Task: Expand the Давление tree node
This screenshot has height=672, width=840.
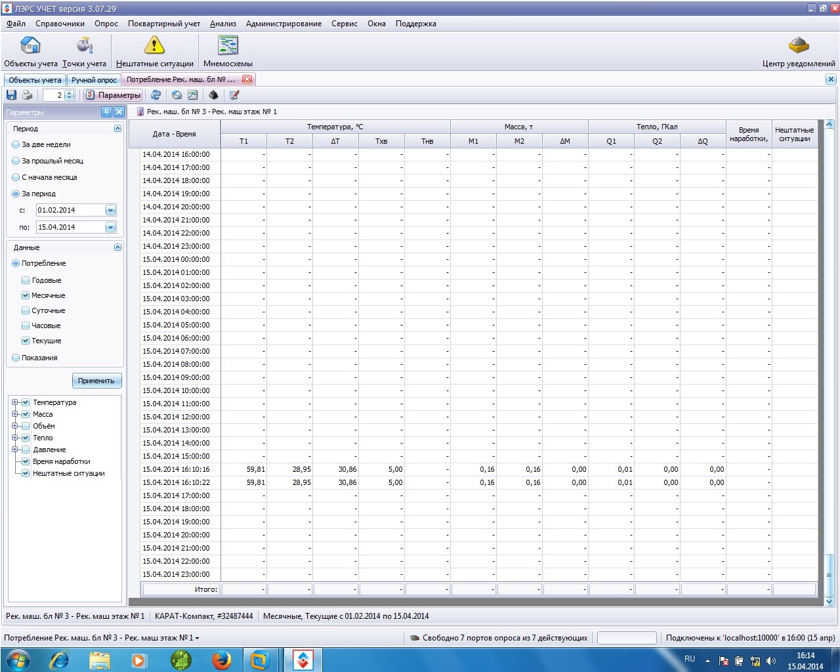Action: click(x=14, y=450)
